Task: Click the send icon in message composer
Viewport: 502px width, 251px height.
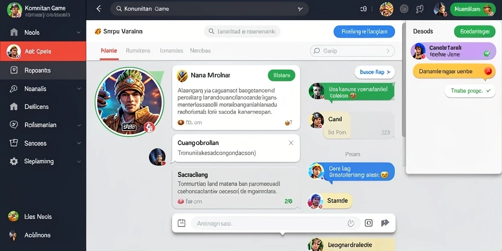Action: [385, 223]
